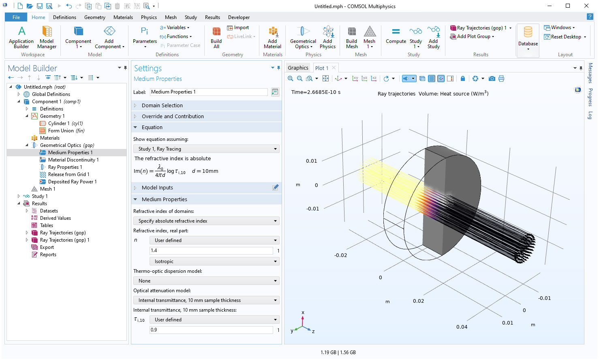Switch to the Plot 1 tab
The height and width of the screenshot is (359, 599).
click(322, 68)
